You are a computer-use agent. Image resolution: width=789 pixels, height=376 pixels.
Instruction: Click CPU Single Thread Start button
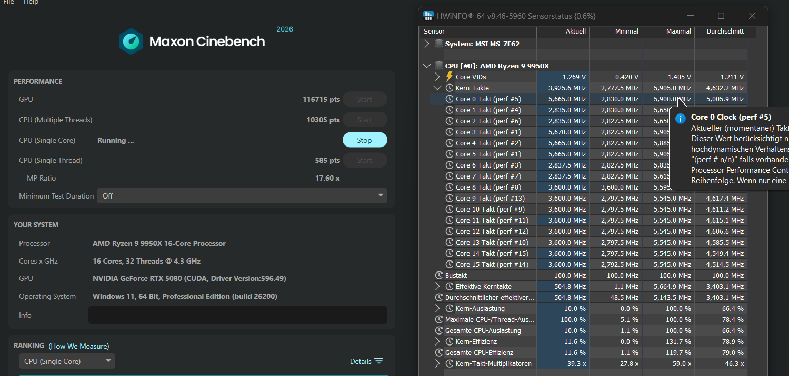coord(365,160)
